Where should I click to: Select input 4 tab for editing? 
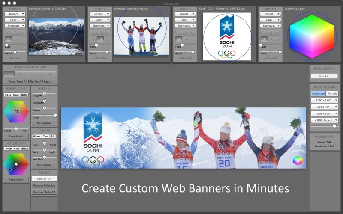(x=40, y=74)
